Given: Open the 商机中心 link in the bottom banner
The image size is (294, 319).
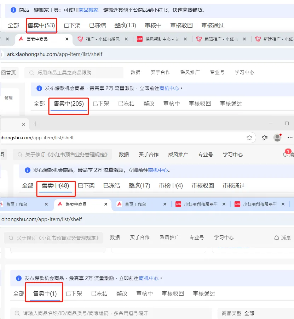Looking at the screenshot, I should (x=149, y=278).
